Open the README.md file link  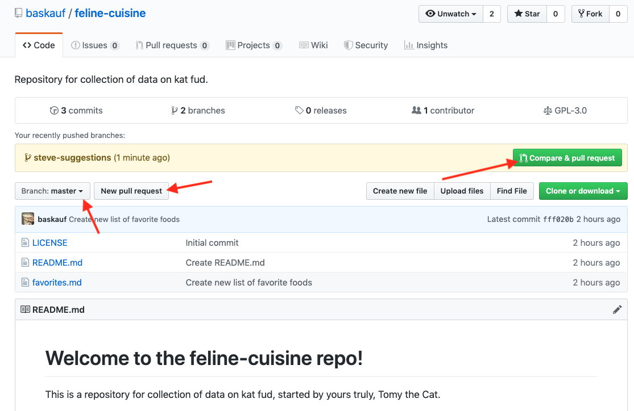[x=57, y=262]
